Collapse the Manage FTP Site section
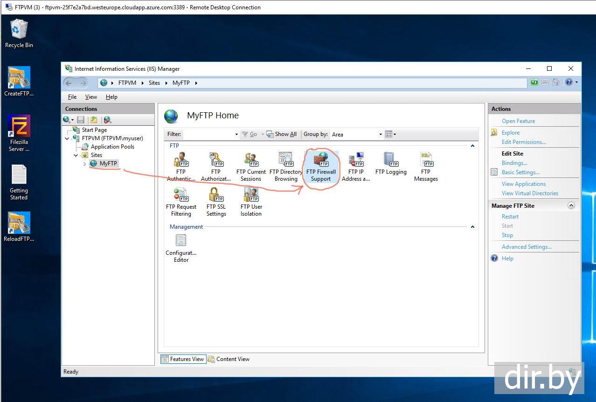The image size is (596, 402). tap(571, 205)
